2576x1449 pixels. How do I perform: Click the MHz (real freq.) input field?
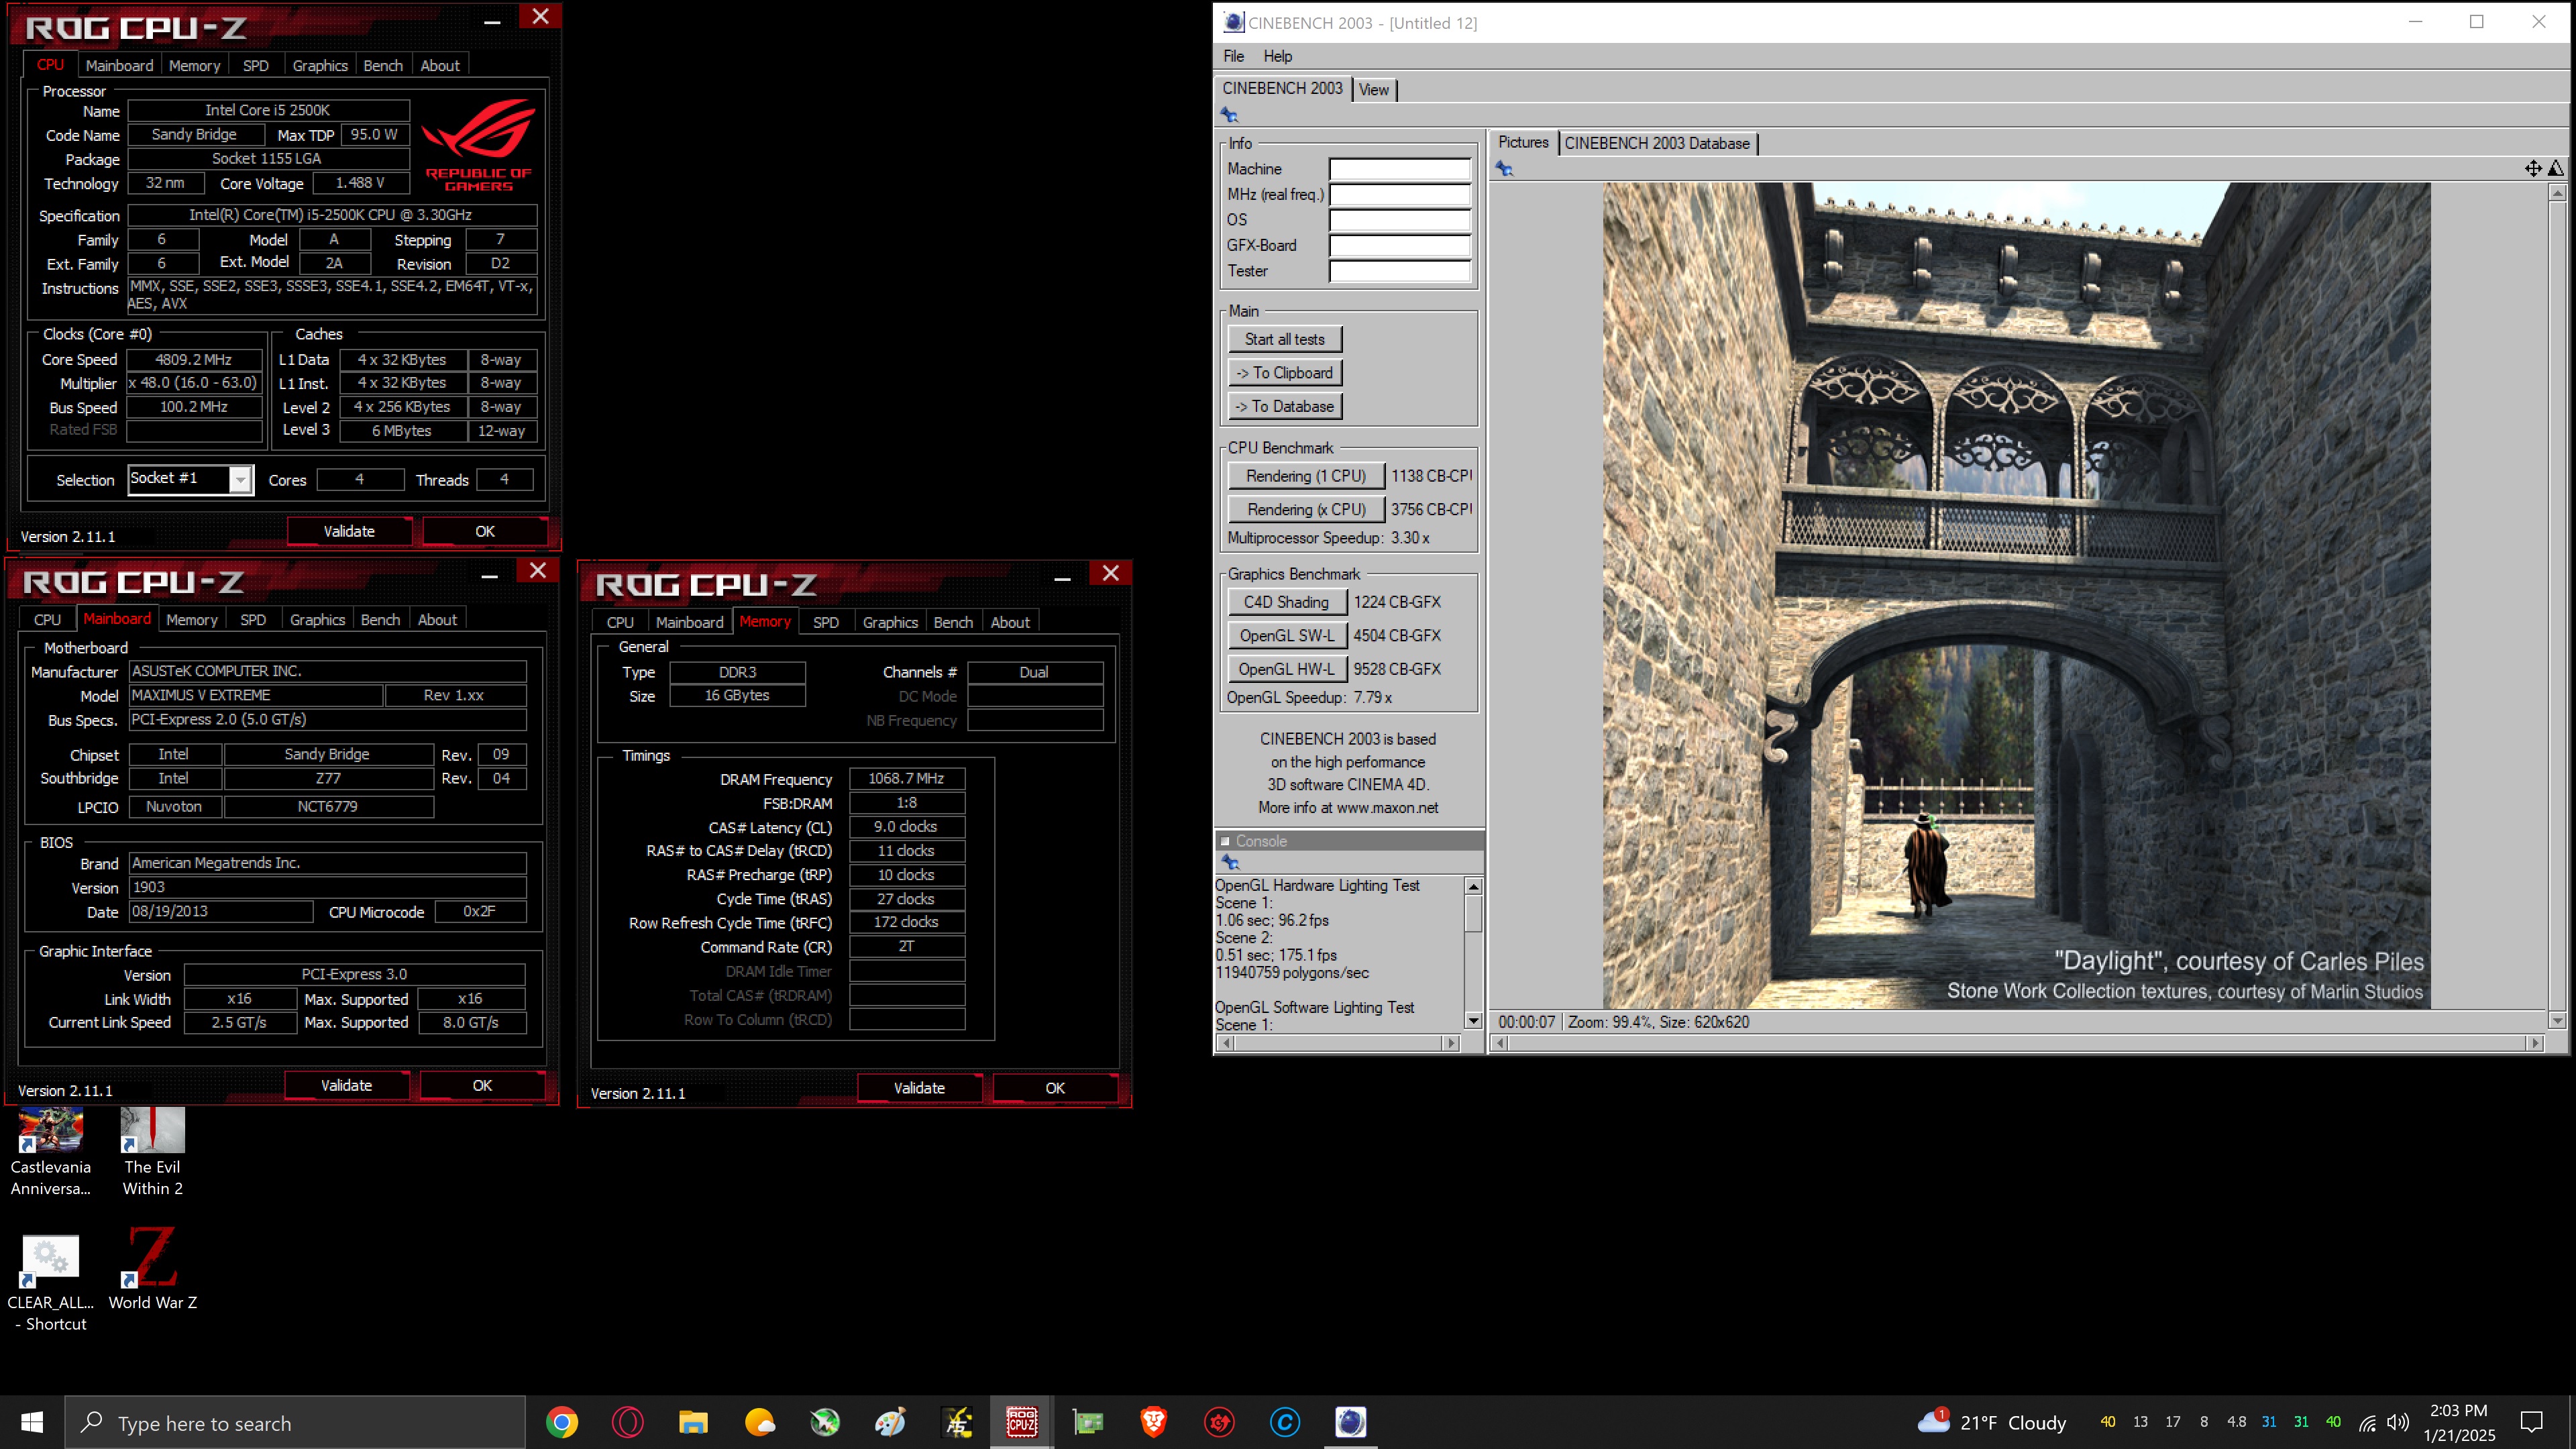tap(1399, 195)
